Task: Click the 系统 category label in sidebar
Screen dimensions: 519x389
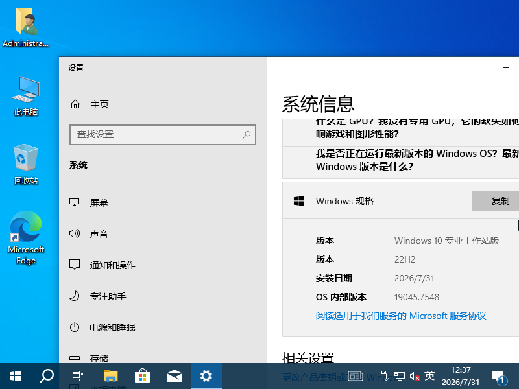Action: click(x=78, y=165)
